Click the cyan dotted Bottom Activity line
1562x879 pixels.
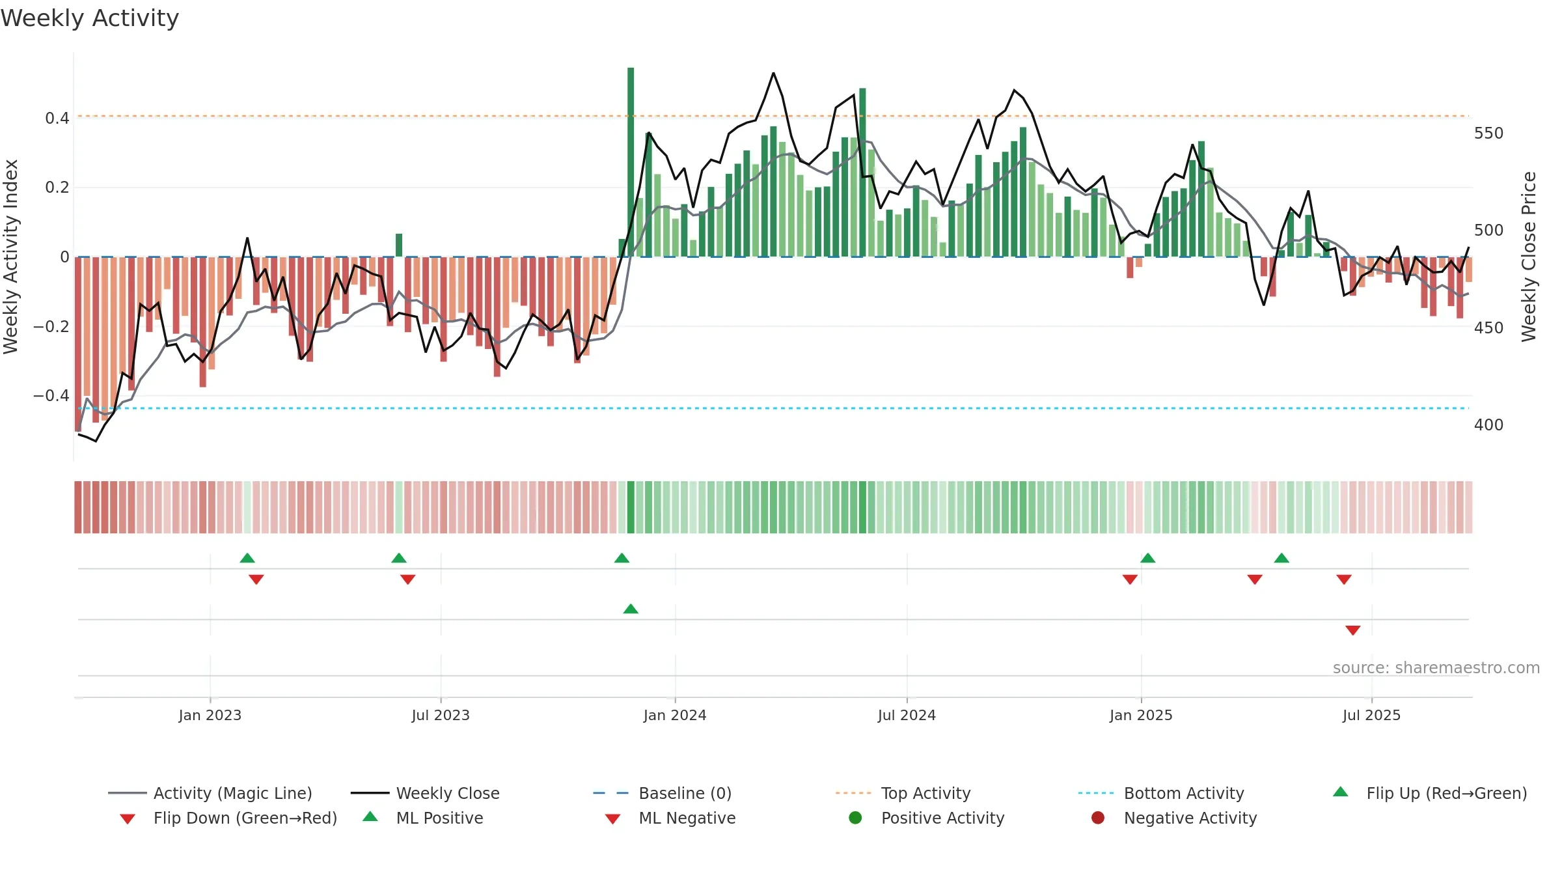coord(773,408)
